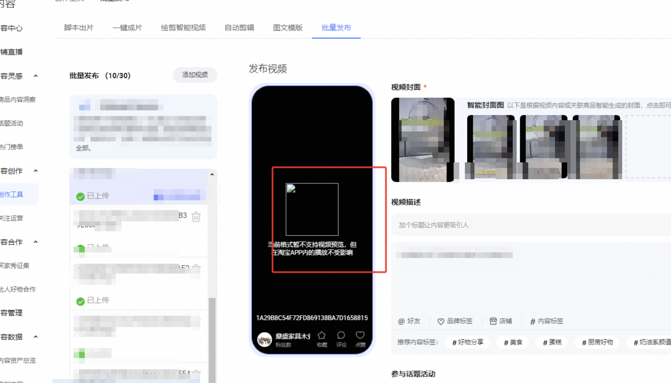Open the 绘剪智能视频 tab
The height and width of the screenshot is (383, 671).
183,28
